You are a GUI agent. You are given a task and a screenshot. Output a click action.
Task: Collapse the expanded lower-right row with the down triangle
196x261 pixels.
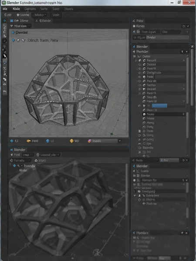135,195
